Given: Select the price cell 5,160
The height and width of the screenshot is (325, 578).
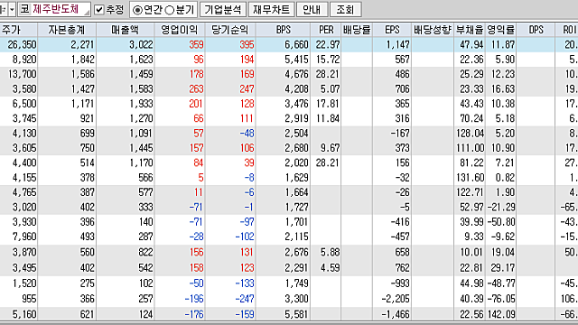Looking at the screenshot, I should [24, 314].
